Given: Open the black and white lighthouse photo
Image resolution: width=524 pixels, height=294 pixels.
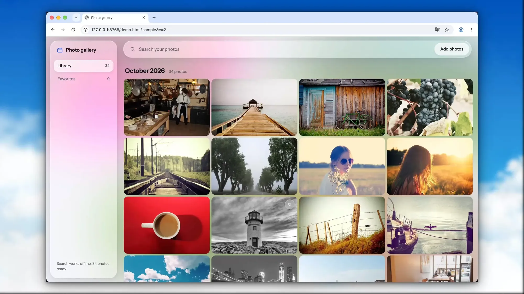Looking at the screenshot, I should 254,225.
